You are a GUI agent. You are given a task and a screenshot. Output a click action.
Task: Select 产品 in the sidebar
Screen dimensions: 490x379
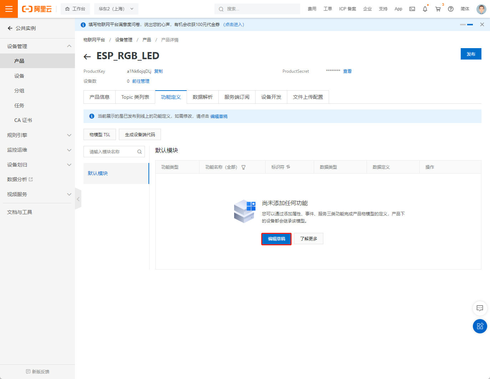(x=37, y=61)
